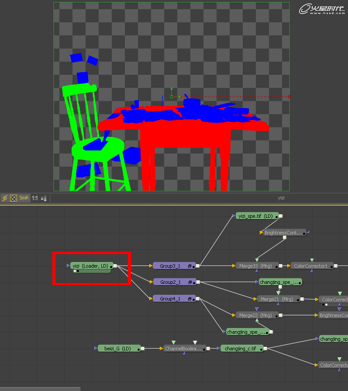Click the red endpoint handle at viewer edge
This screenshot has height=391, width=348.
point(289,97)
